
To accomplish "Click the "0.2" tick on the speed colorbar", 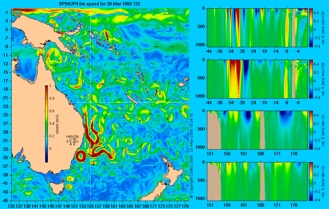I will pos(52,136).
